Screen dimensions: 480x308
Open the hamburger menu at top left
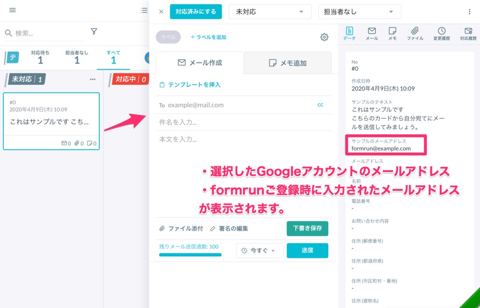pyautogui.click(x=12, y=10)
